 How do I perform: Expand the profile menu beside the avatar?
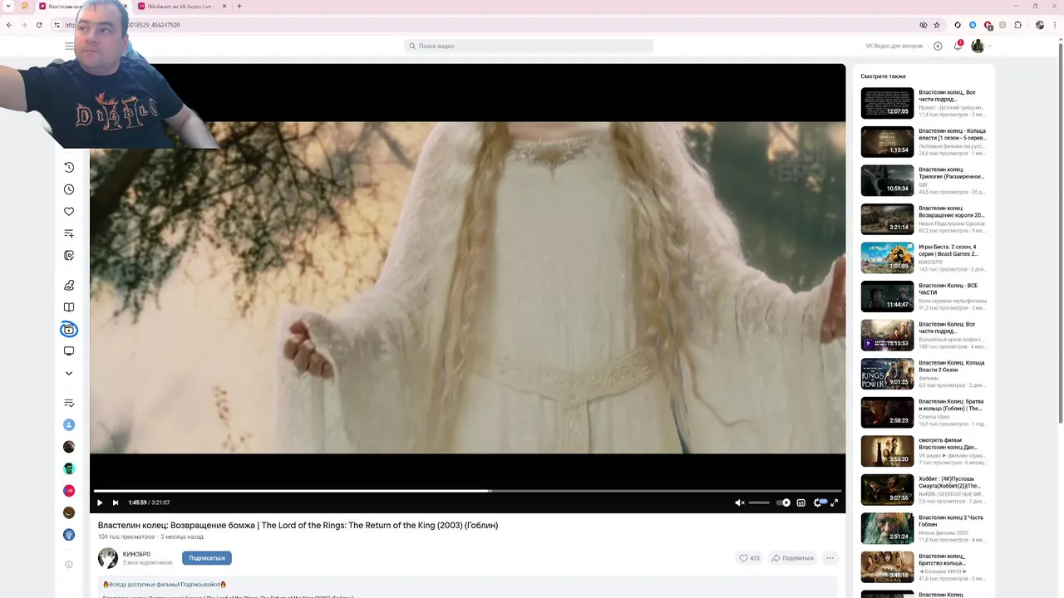point(989,47)
